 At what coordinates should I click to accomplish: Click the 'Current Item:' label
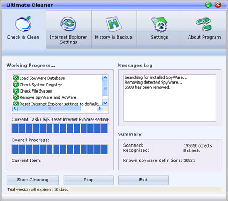[27, 160]
